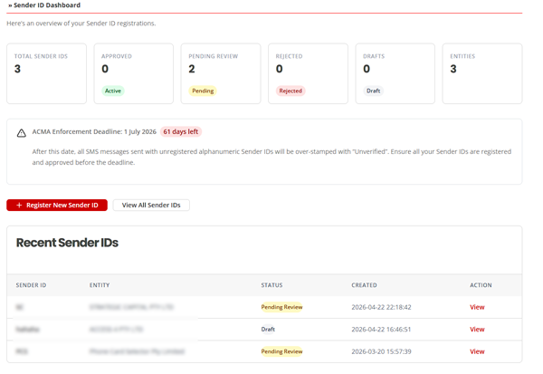
Task: Click the first row Pending Review status badge
Action: [281, 307]
